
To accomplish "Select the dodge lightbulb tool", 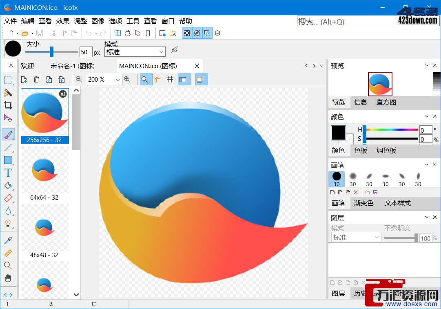I will click(8, 223).
